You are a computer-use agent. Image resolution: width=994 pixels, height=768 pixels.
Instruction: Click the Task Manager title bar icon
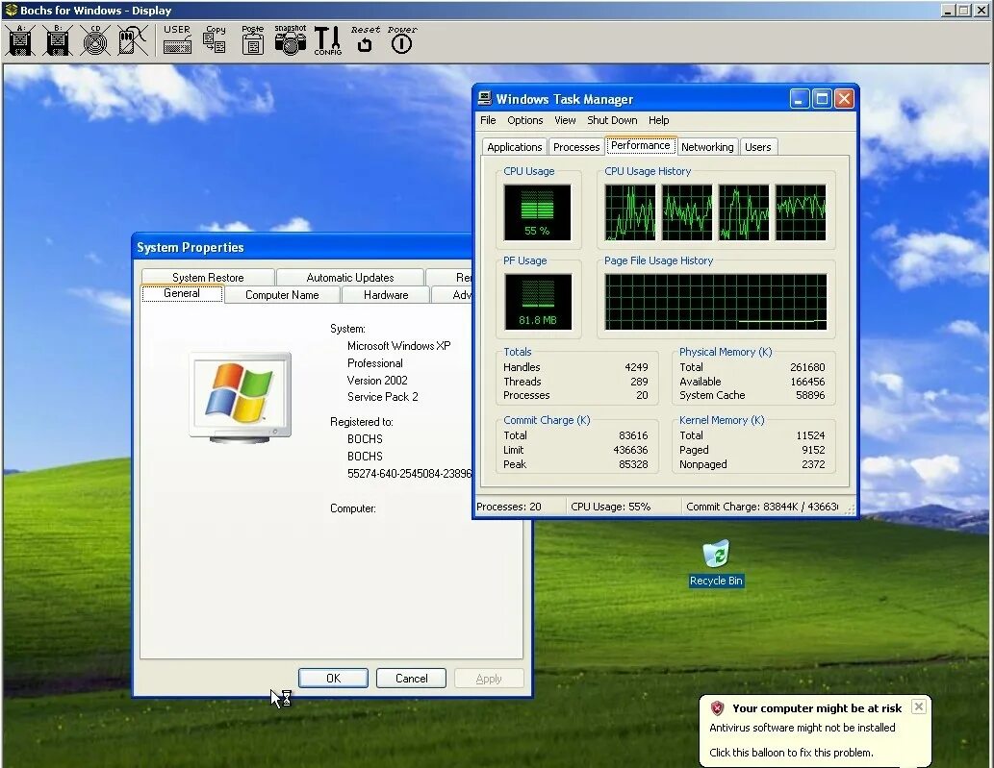pyautogui.click(x=485, y=98)
